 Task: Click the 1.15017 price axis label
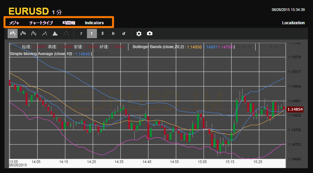click(295, 72)
